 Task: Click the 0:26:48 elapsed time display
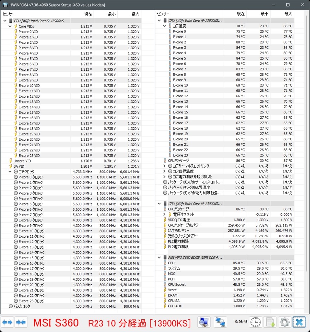[x=241, y=322]
